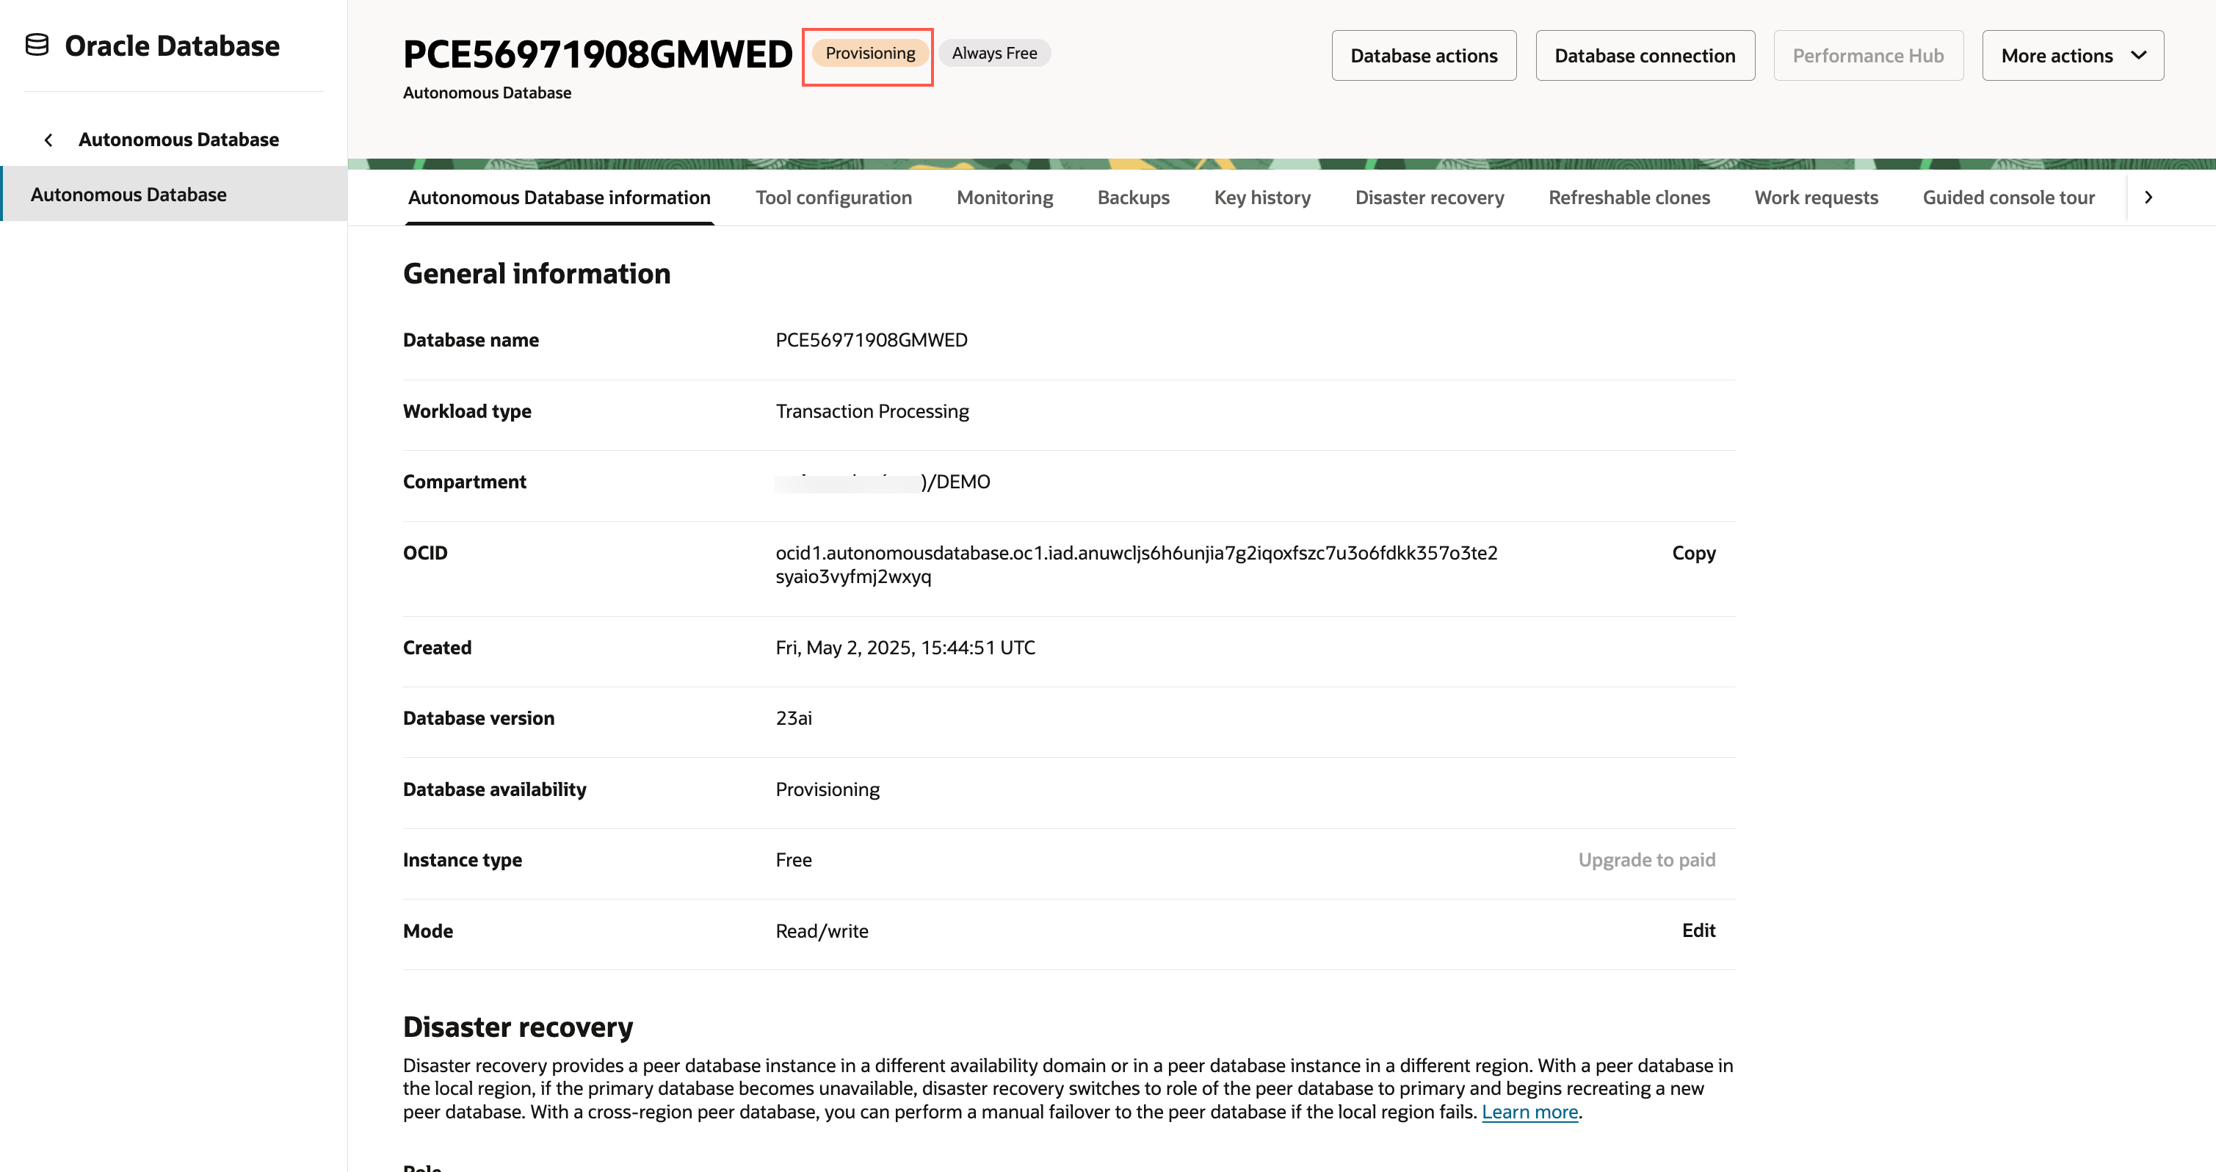Click the Upgrade to paid link

point(1645,860)
